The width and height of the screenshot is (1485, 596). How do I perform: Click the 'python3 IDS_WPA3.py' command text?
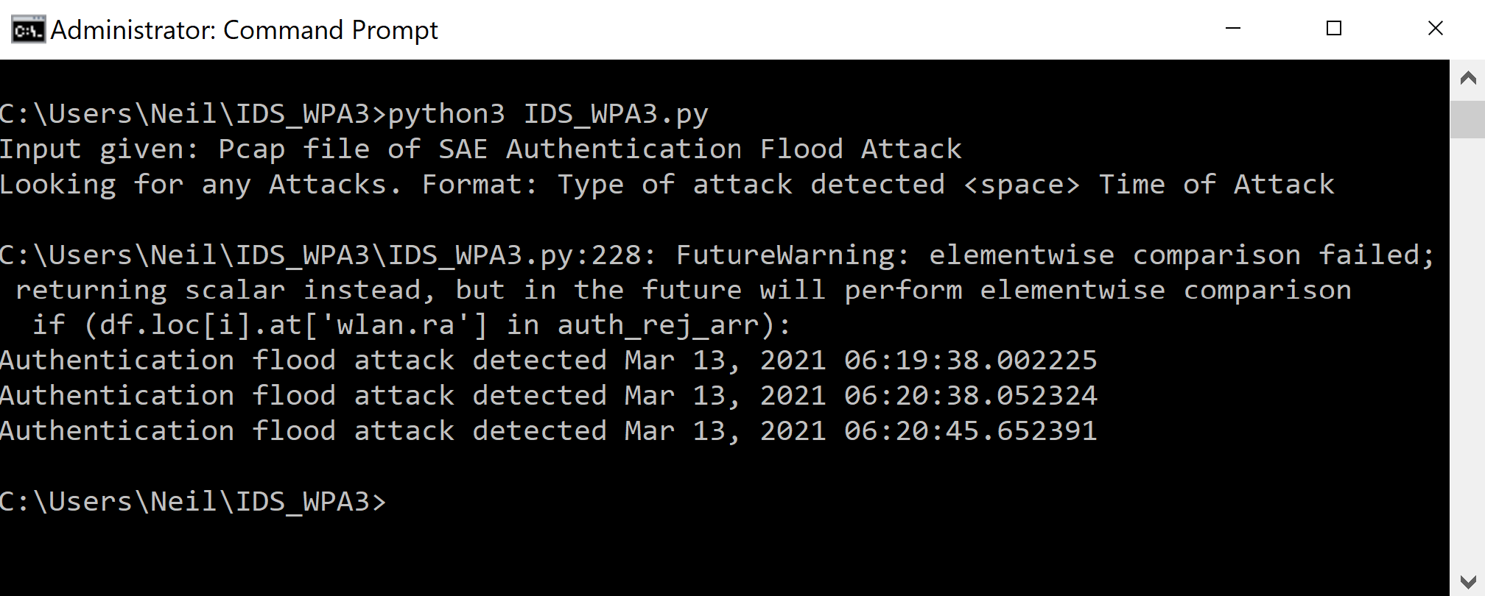(x=548, y=114)
